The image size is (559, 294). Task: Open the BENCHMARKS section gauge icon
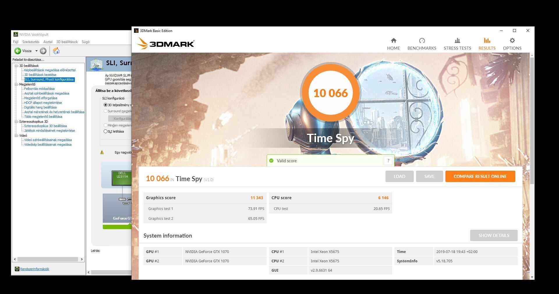(422, 40)
